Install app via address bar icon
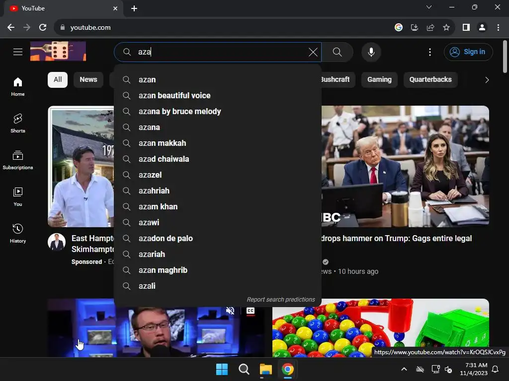This screenshot has height=381, width=509. pyautogui.click(x=415, y=28)
